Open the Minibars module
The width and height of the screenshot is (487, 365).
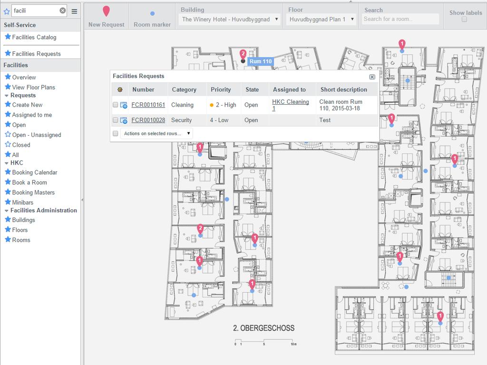(23, 202)
